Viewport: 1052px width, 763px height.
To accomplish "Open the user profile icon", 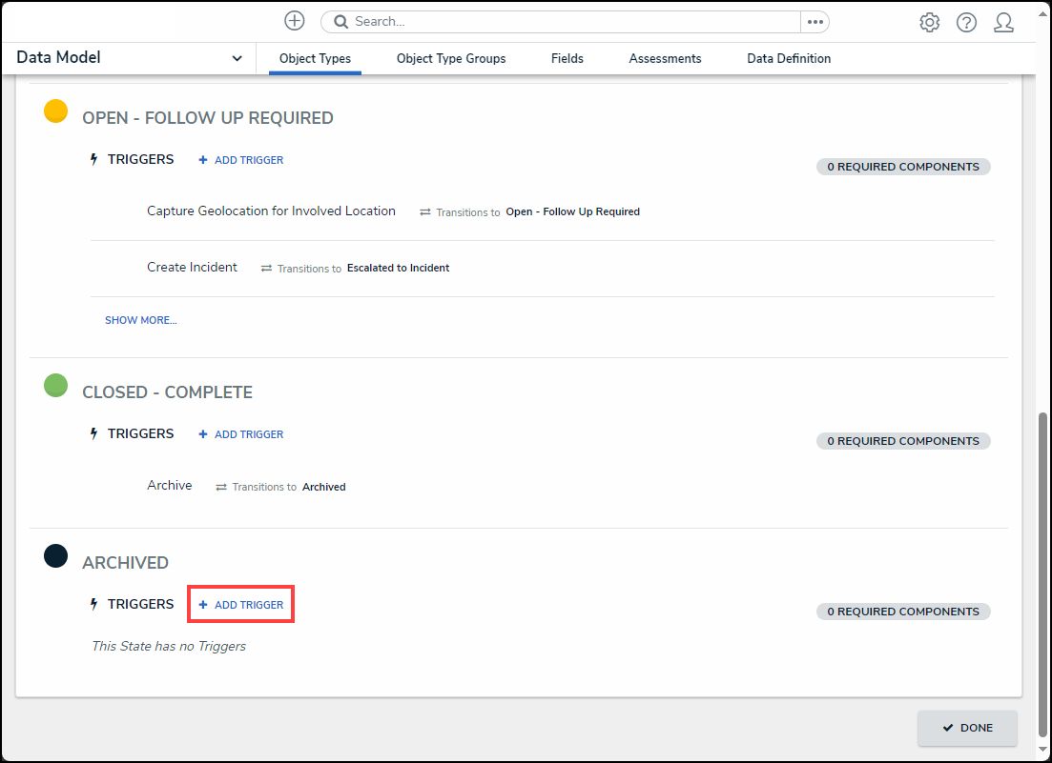I will [x=1003, y=23].
